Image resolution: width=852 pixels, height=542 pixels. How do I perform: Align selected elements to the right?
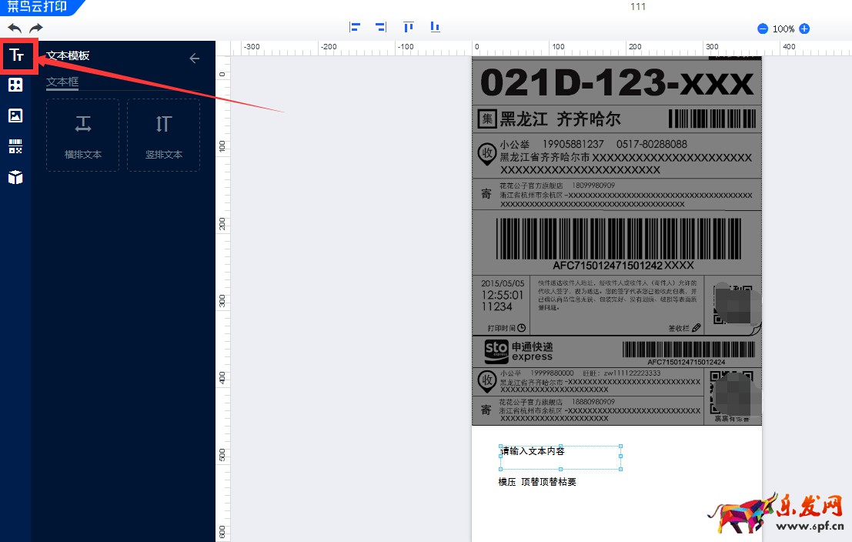(381, 27)
